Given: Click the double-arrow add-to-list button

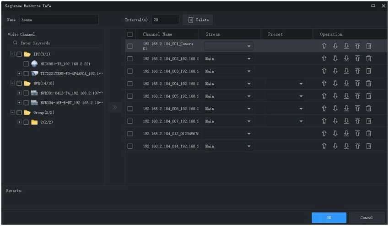Looking at the screenshot, I should click(x=114, y=108).
